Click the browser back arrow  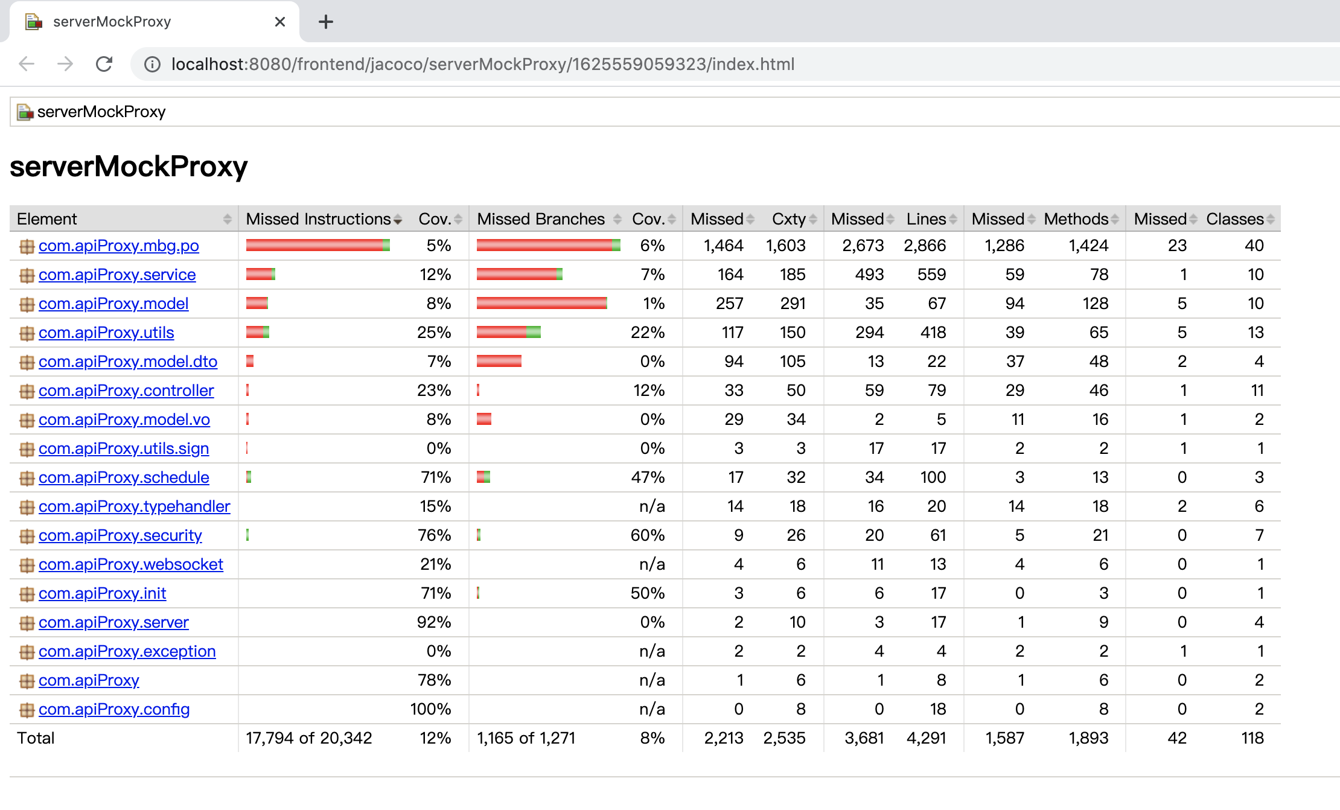pos(27,64)
